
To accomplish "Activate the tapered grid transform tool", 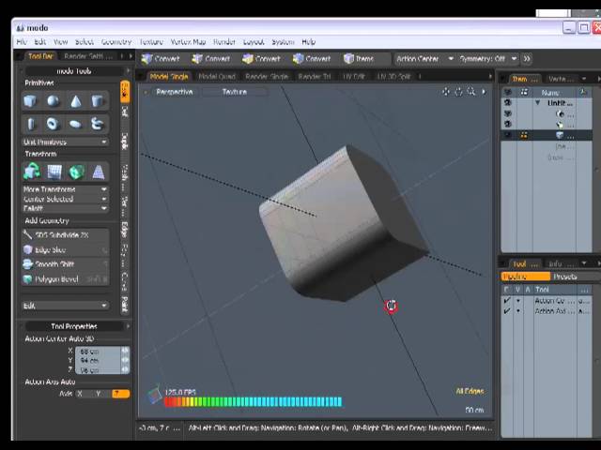I will click(x=99, y=172).
